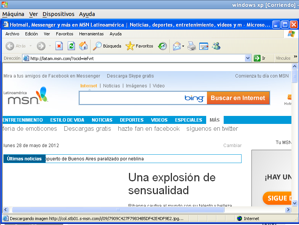299x225 pixels.
Task: Click the Windows flag logo
Action: 291,34
